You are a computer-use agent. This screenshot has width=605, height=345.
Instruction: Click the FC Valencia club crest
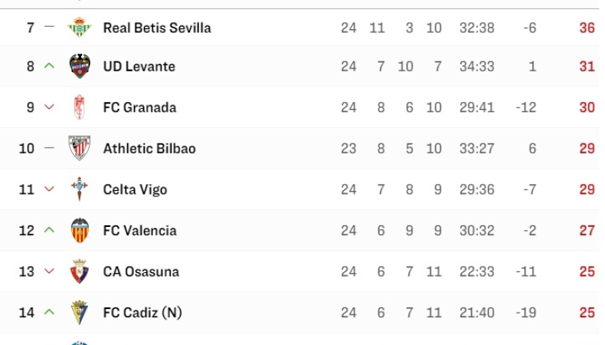80,230
